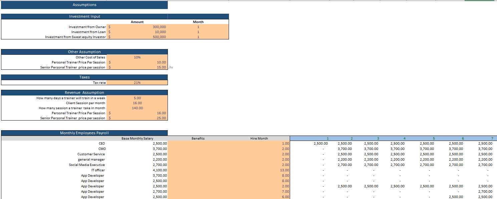Select the Other Cost of Sales 10% cell
This screenshot has height=199, width=497.
[137, 57]
